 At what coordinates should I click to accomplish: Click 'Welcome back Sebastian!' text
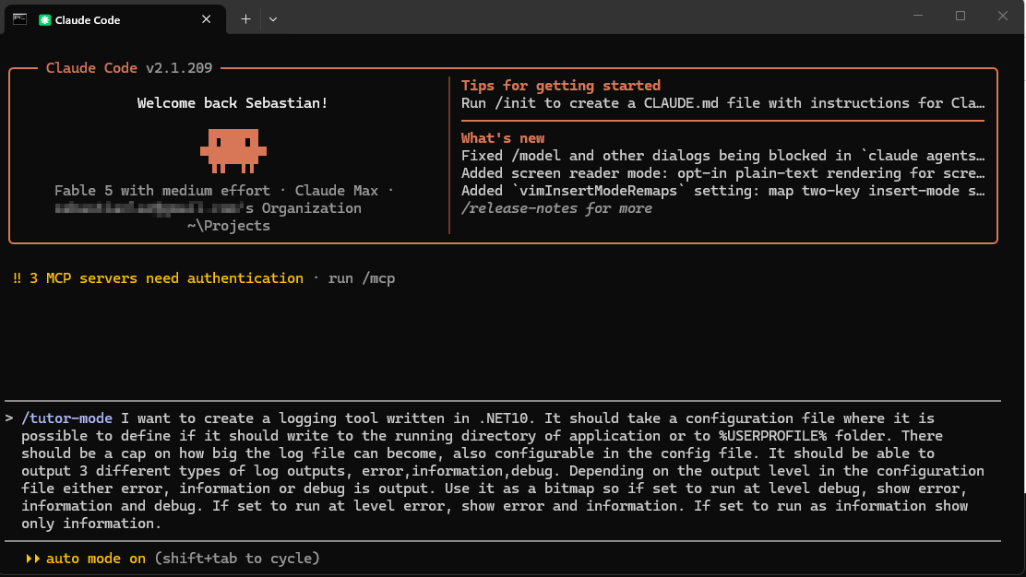coord(233,103)
